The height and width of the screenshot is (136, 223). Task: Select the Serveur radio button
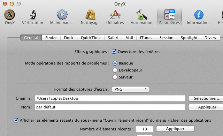pos(115,77)
